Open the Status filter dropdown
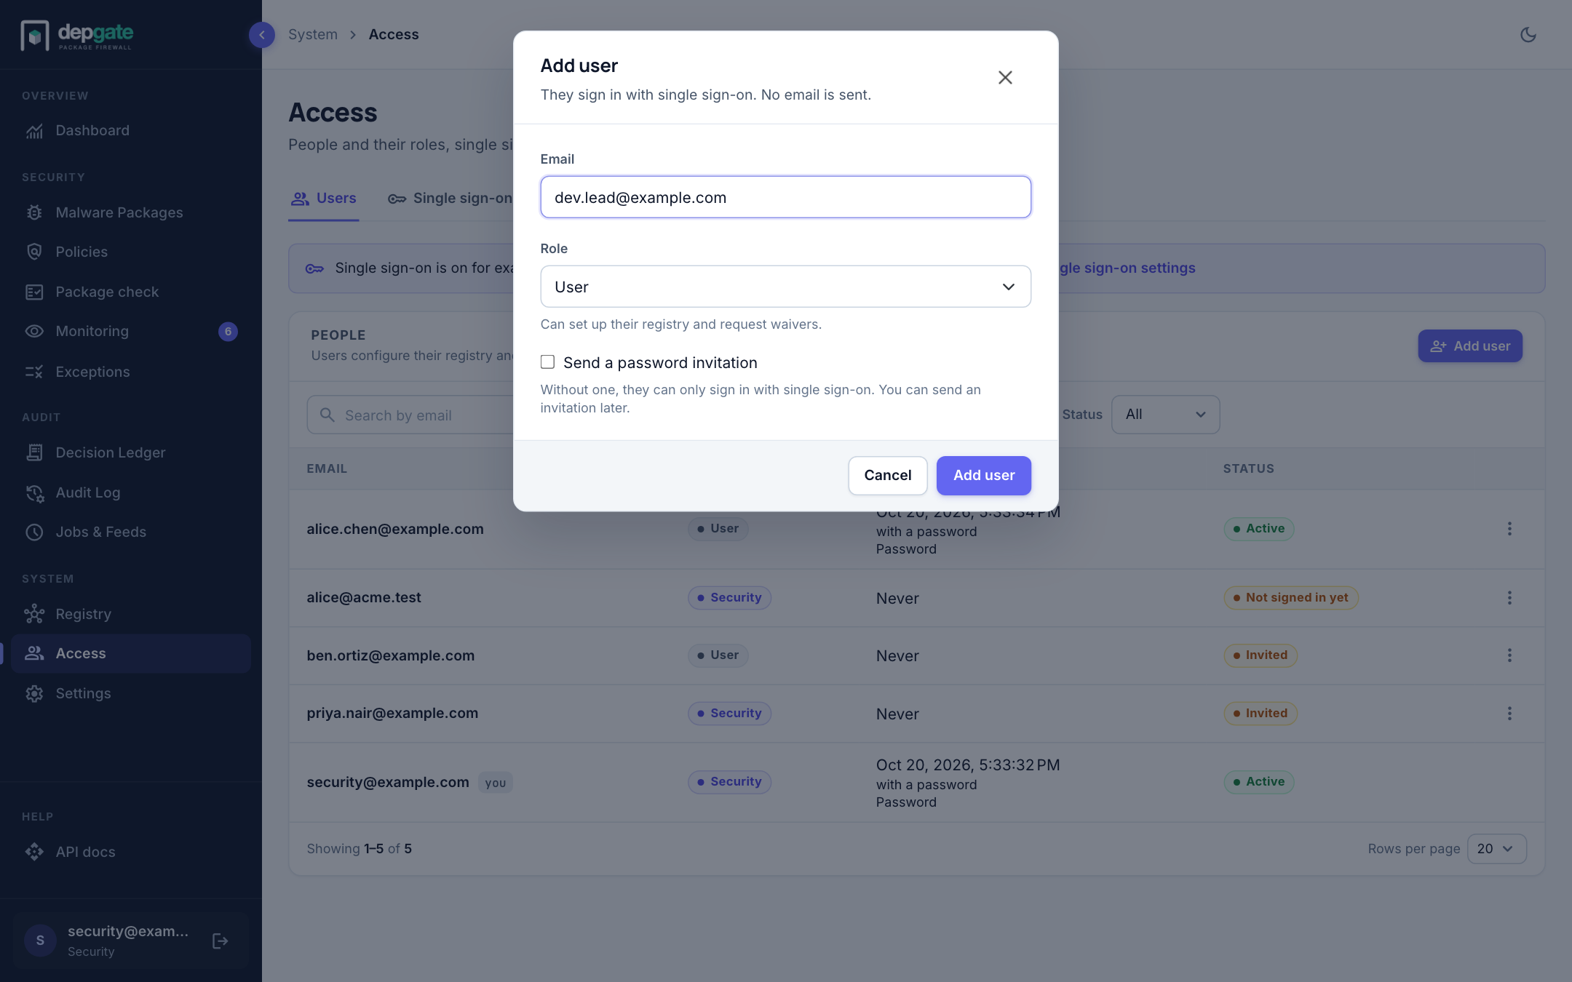Image resolution: width=1572 pixels, height=982 pixels. pyautogui.click(x=1165, y=415)
